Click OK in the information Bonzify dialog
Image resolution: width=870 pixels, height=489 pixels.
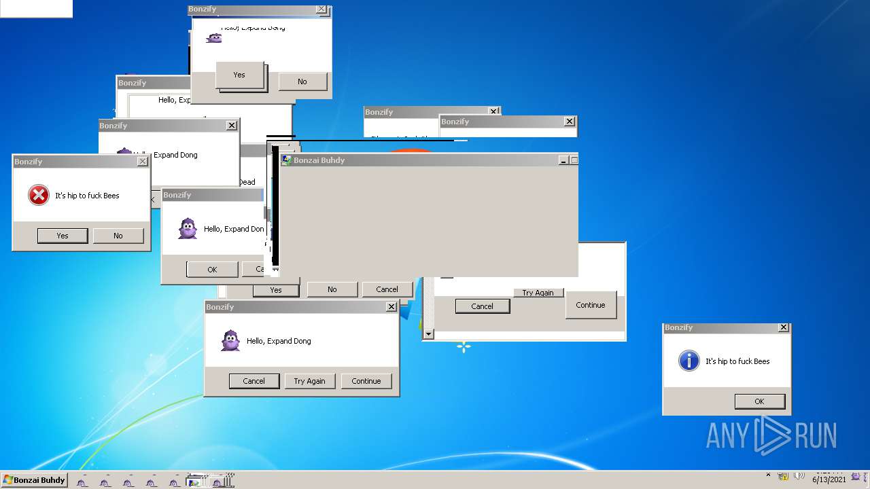[x=759, y=401]
